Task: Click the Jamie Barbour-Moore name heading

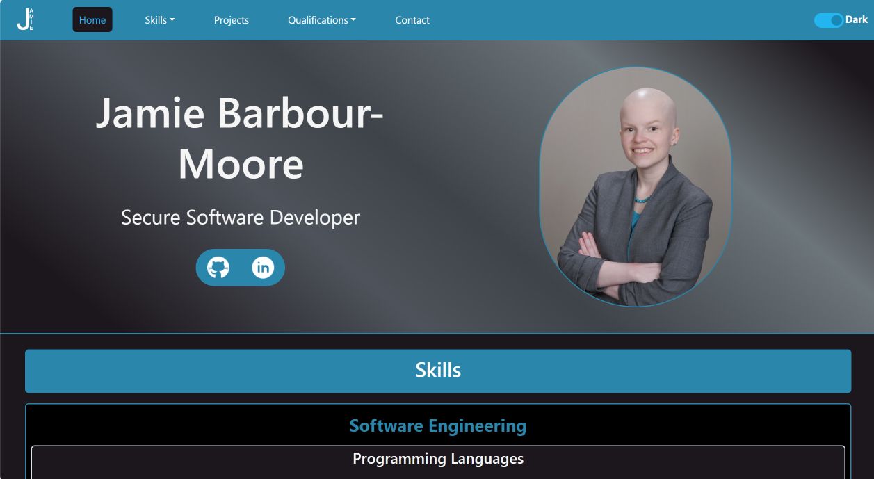Action: [x=240, y=138]
